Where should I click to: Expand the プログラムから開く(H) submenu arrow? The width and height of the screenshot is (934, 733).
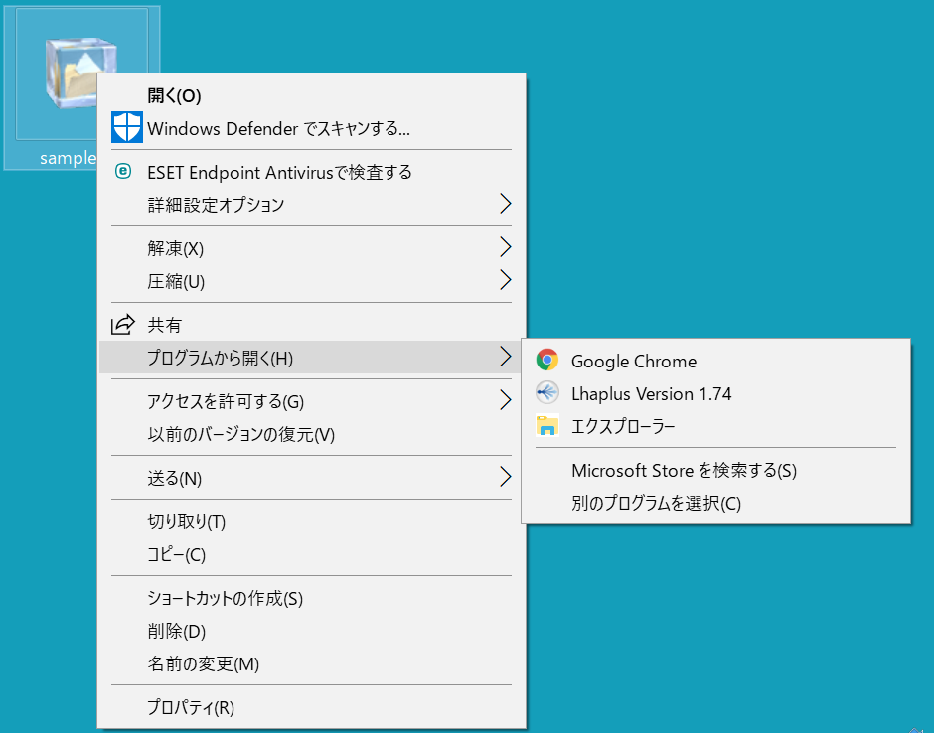(505, 358)
